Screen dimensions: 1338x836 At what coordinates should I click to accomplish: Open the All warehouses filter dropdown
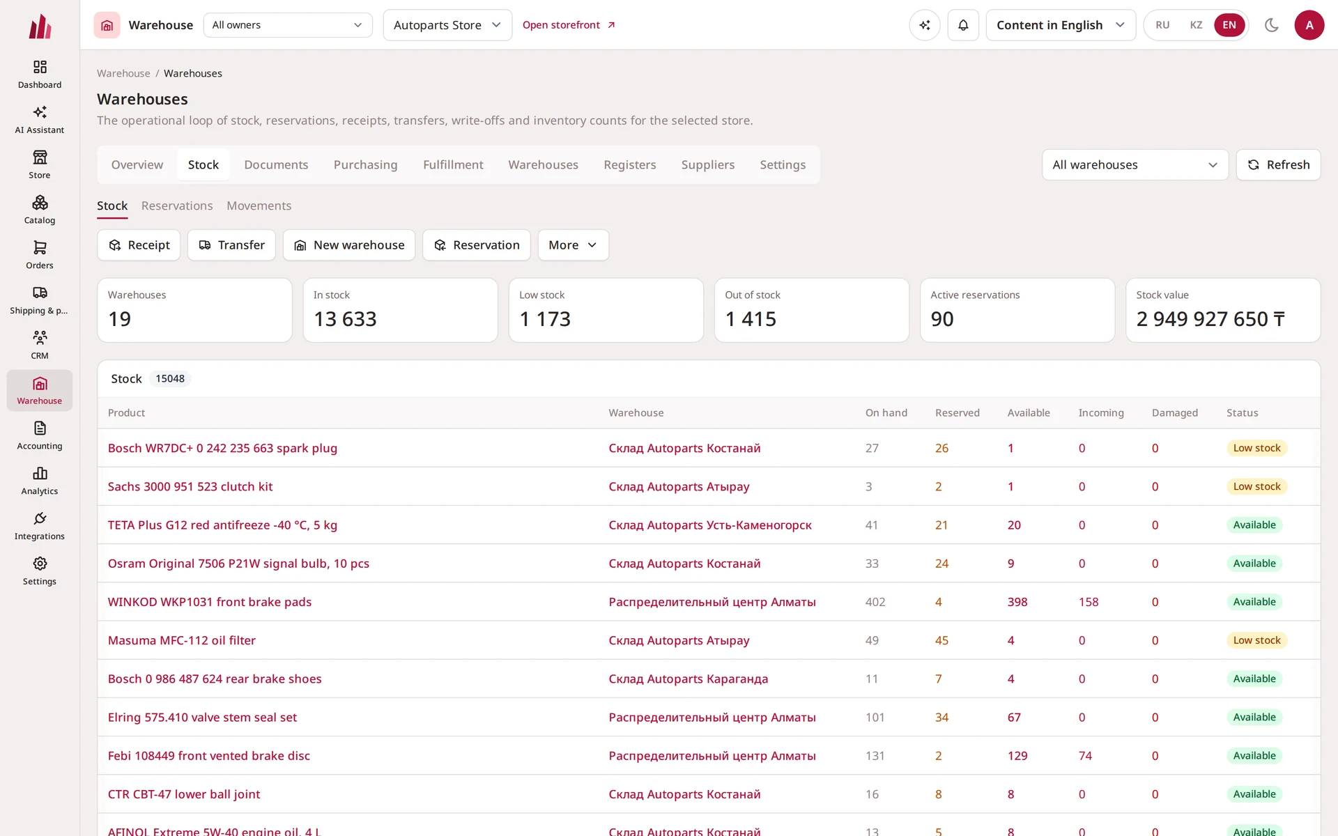click(1135, 164)
